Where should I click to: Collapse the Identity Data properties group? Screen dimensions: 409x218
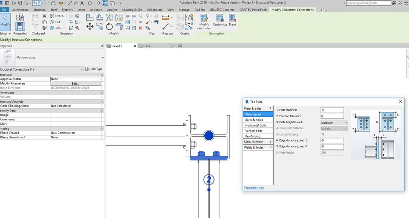(x=102, y=111)
